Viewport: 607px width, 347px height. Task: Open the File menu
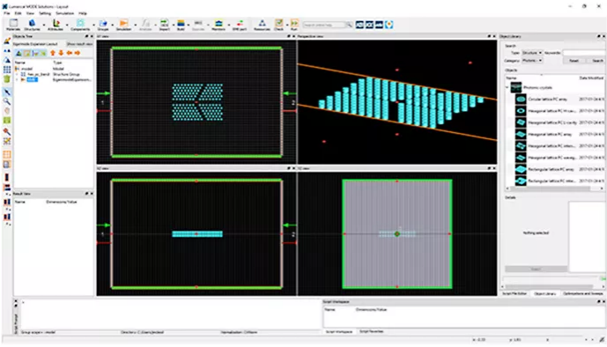pos(7,13)
